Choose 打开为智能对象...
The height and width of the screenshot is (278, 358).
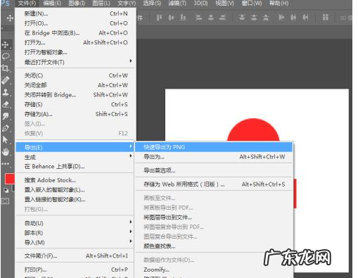76,52
